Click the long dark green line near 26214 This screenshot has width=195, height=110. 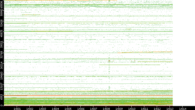click(x=129, y=65)
